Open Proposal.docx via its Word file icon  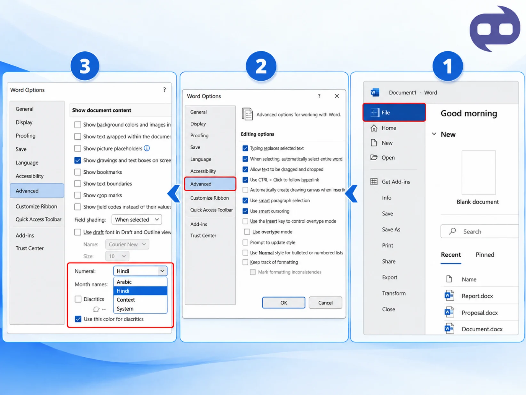[x=449, y=312]
